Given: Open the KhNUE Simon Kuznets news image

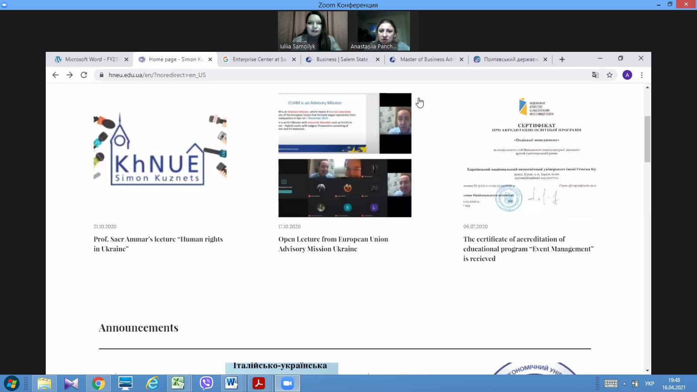Looking at the screenshot, I should 160,150.
